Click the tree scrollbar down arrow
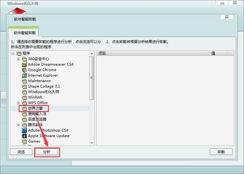This screenshot has height=174, width=244. point(92,143)
